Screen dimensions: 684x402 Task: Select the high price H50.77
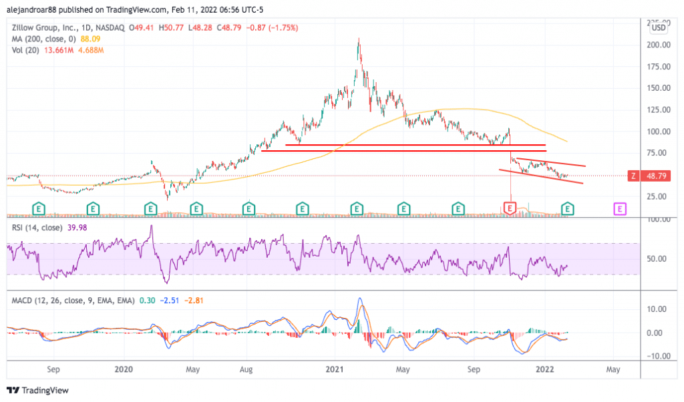171,28
